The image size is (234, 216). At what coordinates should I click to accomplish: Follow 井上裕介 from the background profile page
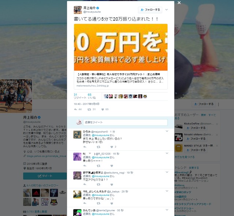tap(204, 104)
